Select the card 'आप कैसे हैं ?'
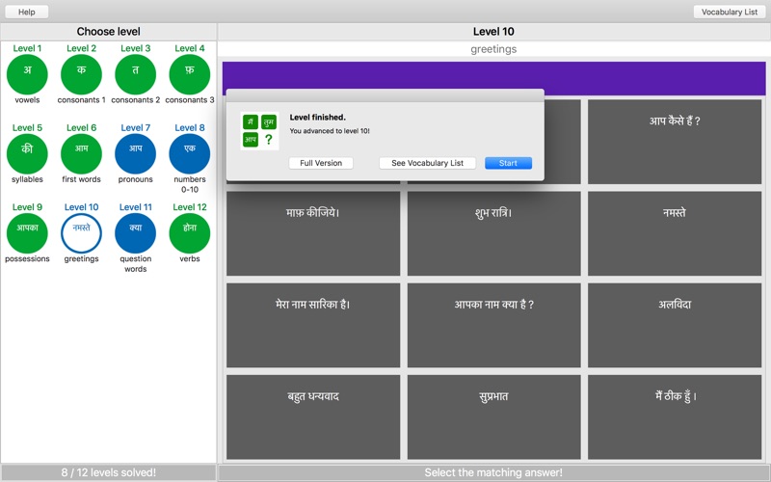 pyautogui.click(x=674, y=142)
